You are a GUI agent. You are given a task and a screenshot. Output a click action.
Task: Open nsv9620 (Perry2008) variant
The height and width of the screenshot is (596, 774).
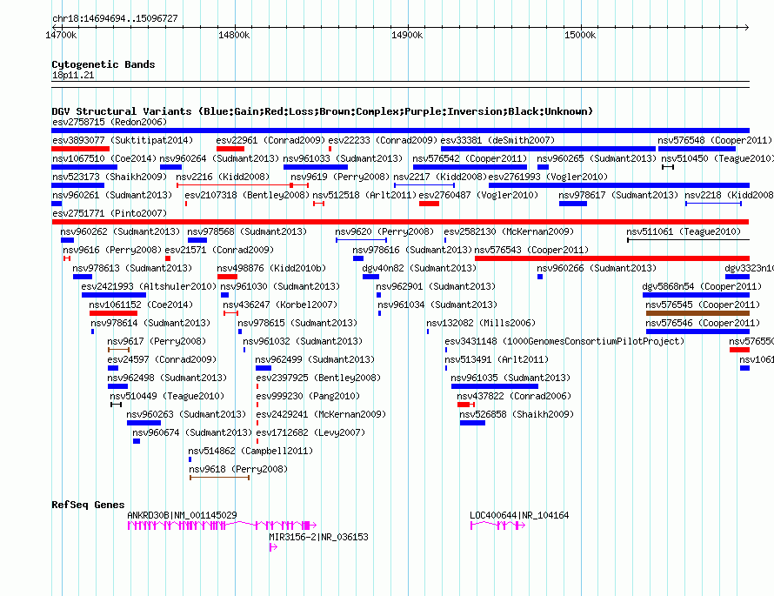pyautogui.click(x=384, y=231)
